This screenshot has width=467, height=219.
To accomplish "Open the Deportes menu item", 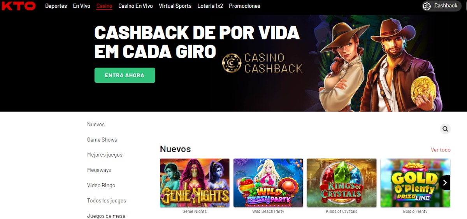I will [56, 6].
